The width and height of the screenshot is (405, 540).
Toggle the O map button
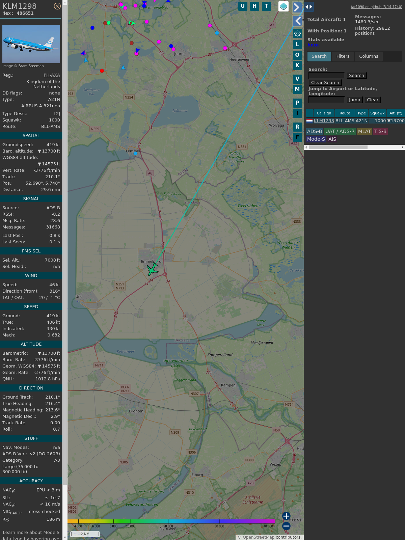[297, 55]
